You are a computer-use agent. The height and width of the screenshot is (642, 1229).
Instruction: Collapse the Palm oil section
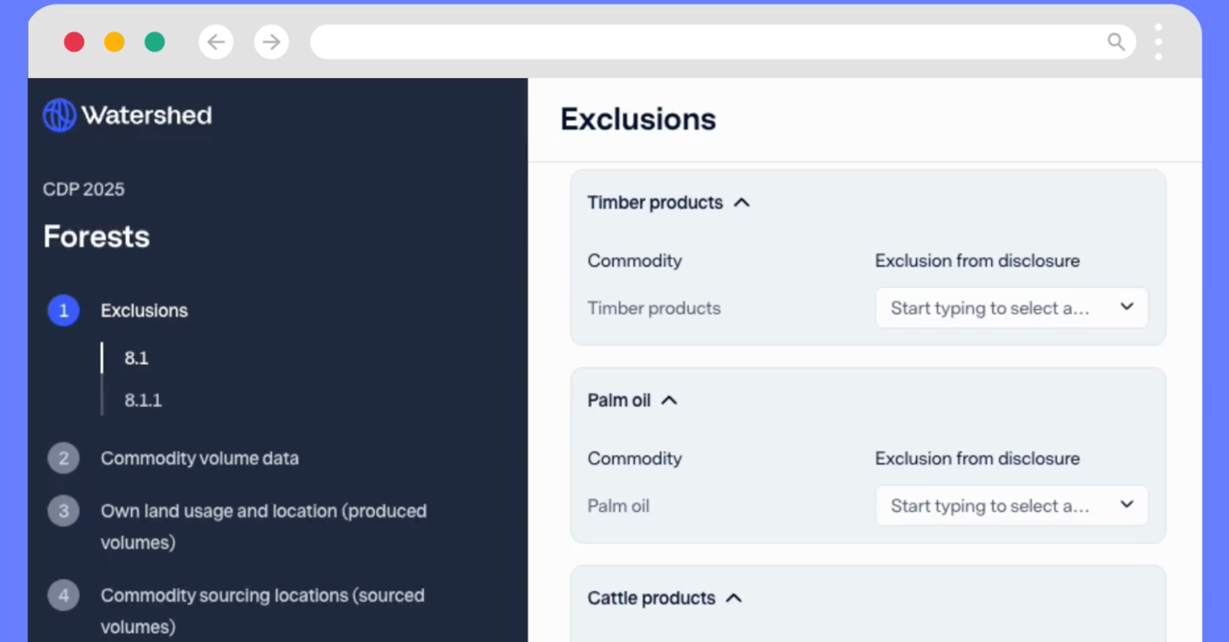click(669, 400)
